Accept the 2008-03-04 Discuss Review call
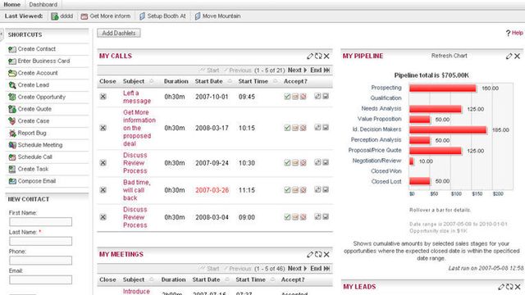525x295 pixels. tap(287, 217)
